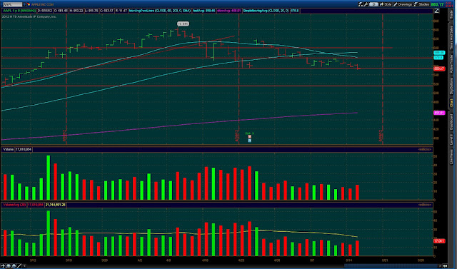The height and width of the screenshot is (269, 457).
Task: Click the earnings phone event marker on chart
Action: pos(249,136)
